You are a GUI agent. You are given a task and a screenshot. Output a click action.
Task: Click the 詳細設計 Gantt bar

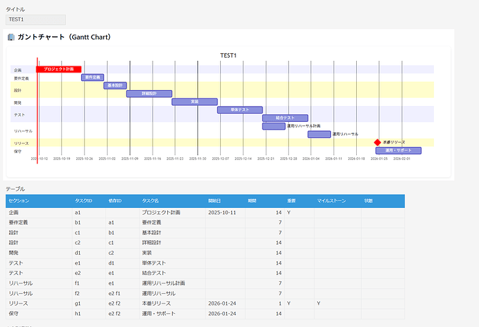pos(149,94)
